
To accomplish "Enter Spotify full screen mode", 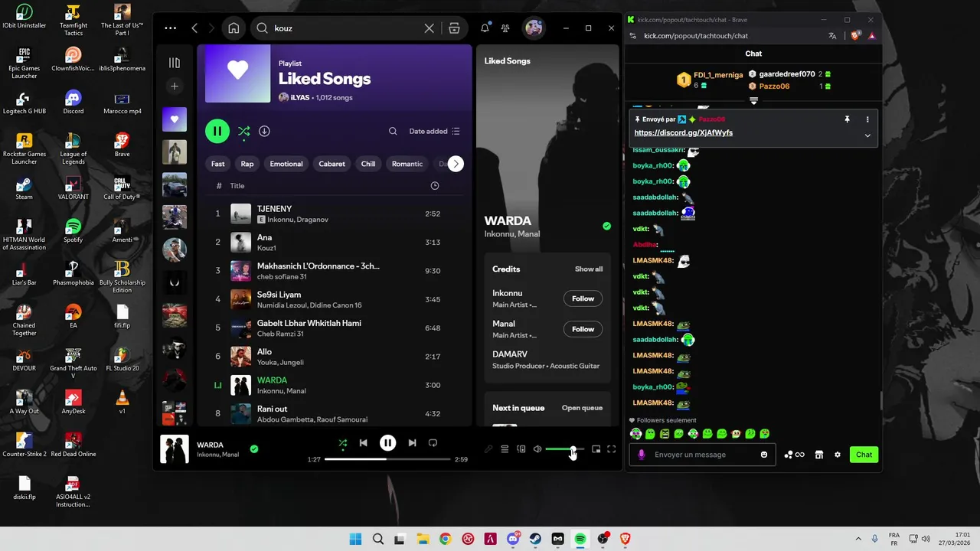I will (x=611, y=449).
